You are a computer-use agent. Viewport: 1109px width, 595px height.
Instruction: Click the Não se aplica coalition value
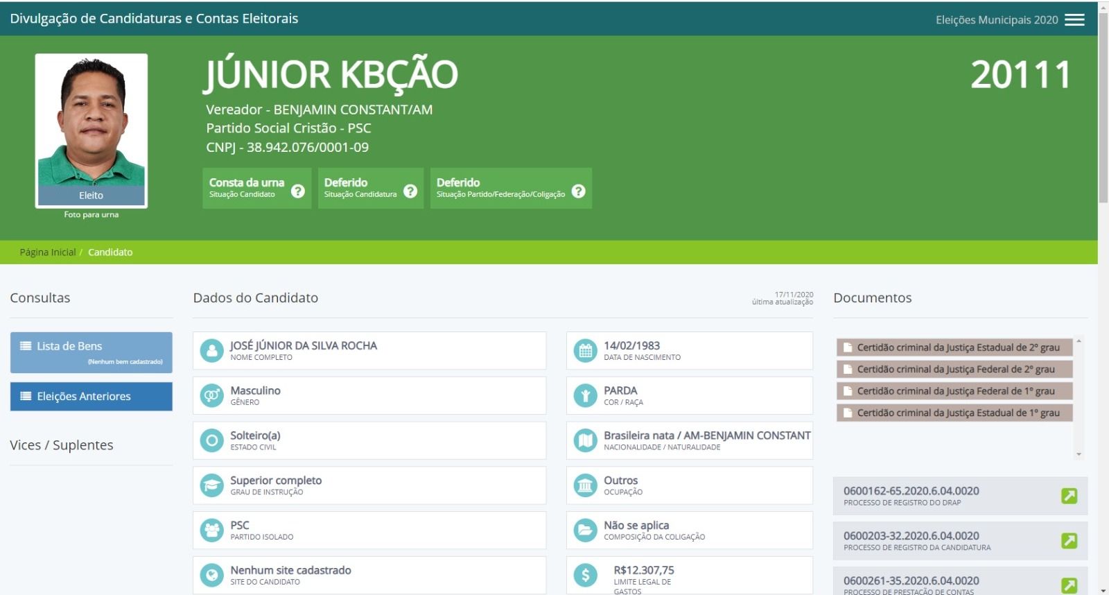click(636, 525)
